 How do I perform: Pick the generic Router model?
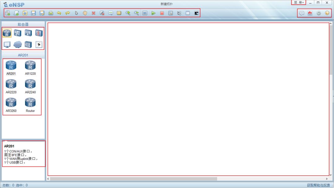click(x=30, y=105)
